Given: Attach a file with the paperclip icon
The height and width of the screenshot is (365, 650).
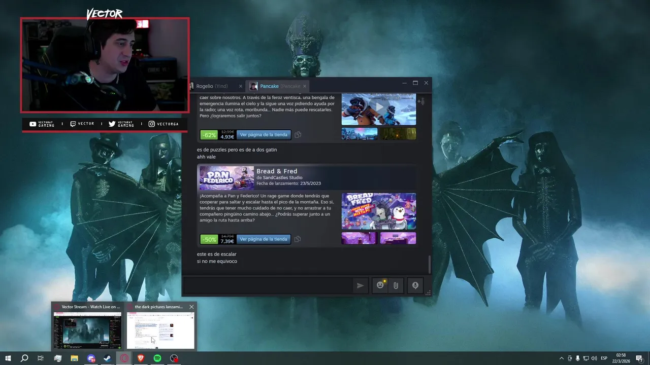Looking at the screenshot, I should 396,285.
